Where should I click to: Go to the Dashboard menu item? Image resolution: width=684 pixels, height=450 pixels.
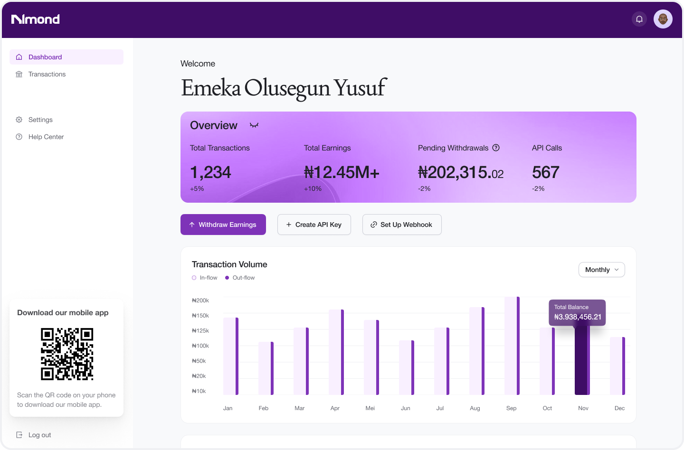coord(45,57)
